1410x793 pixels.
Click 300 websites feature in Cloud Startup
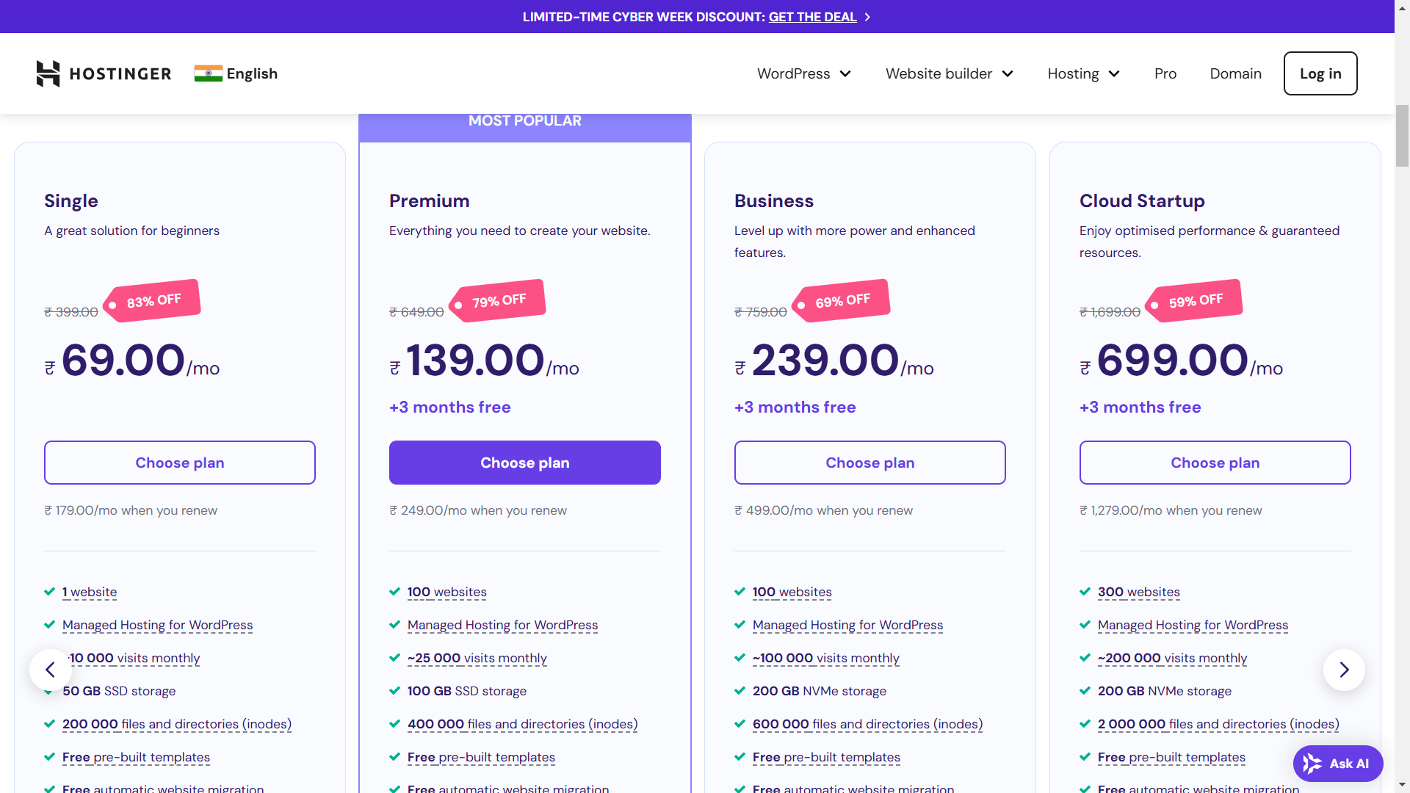(1138, 592)
